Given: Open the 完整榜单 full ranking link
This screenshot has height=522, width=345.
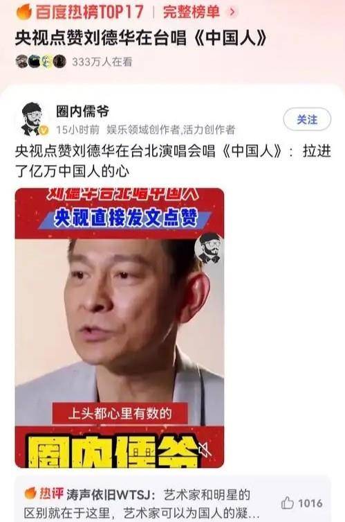Looking at the screenshot, I should pyautogui.click(x=192, y=12).
